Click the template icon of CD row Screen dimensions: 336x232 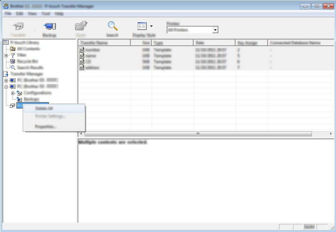tap(82, 62)
